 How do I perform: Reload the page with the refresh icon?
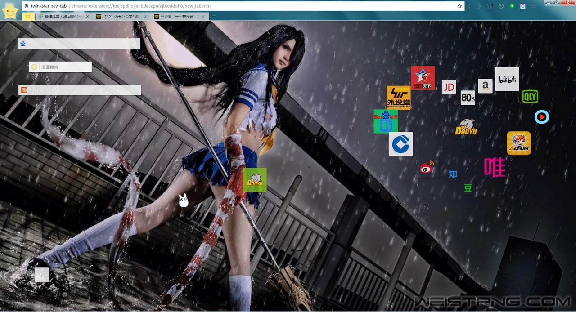pos(501,6)
